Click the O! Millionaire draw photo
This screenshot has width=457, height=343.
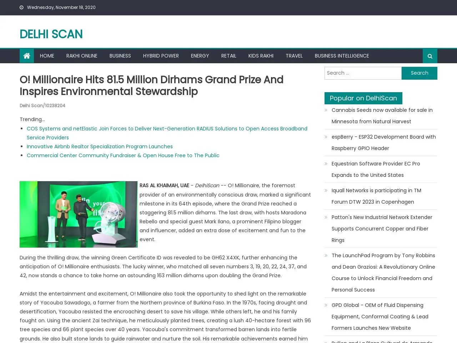[79, 214]
